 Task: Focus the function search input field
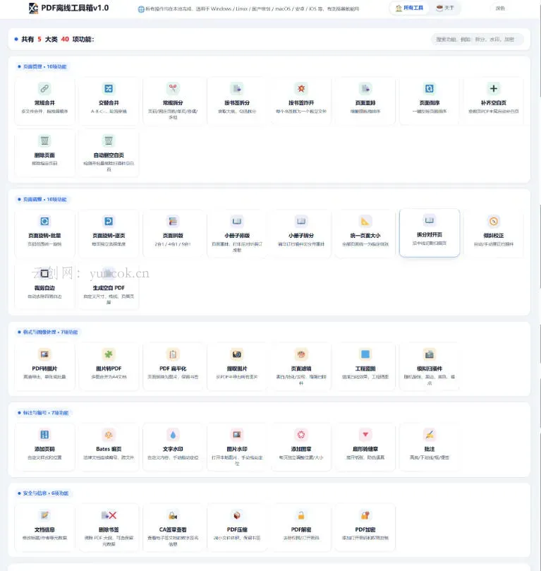[x=478, y=40]
